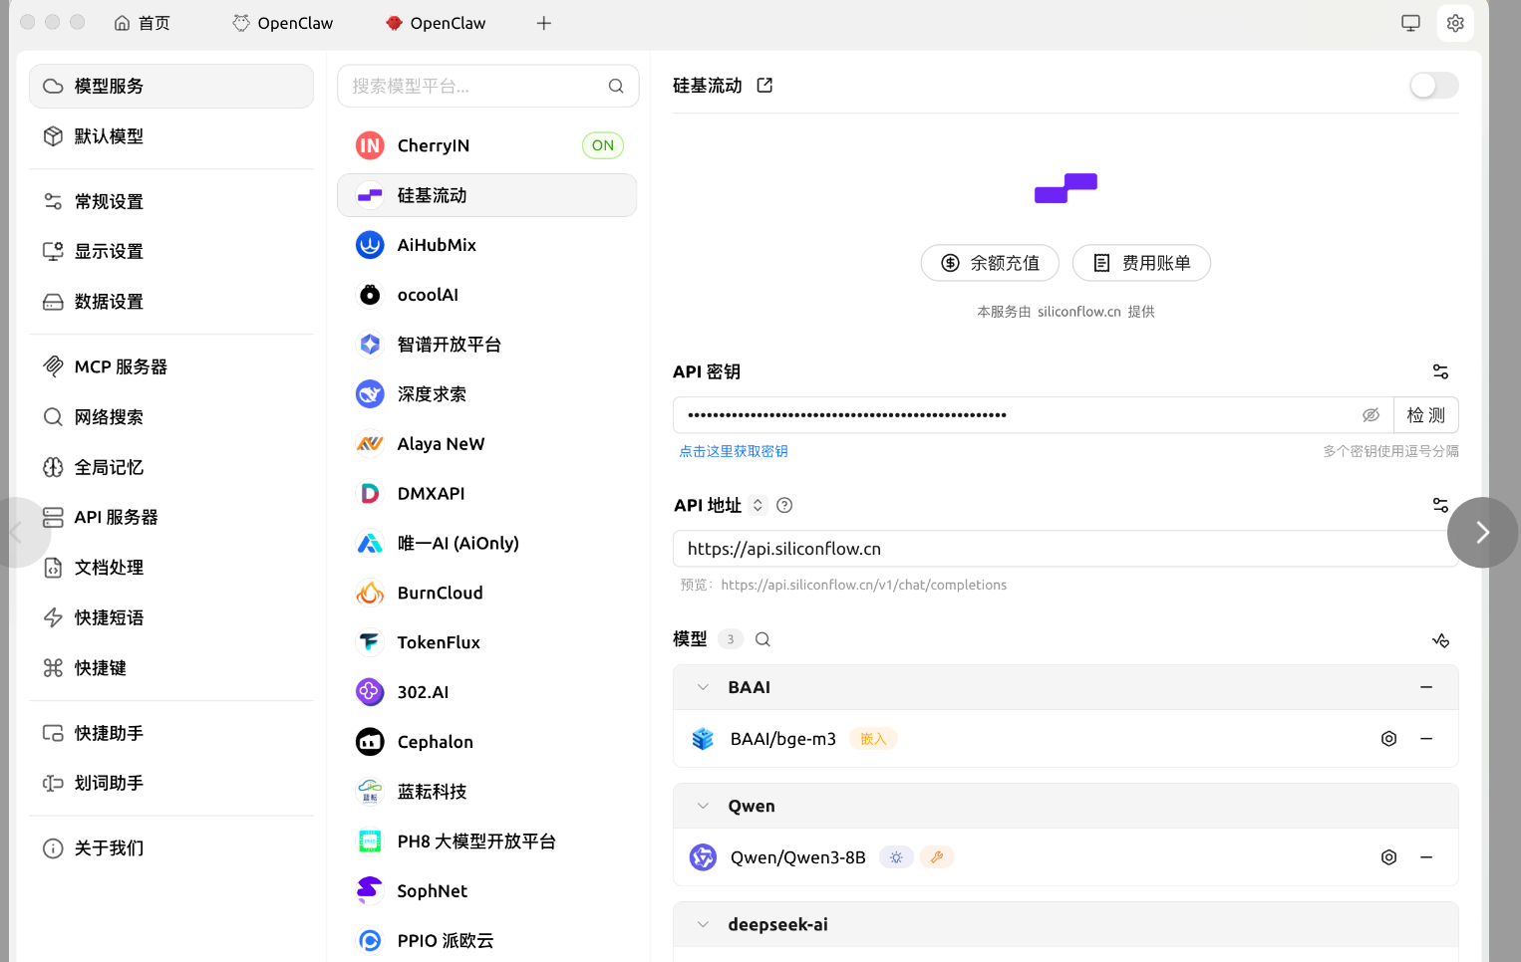Remove the Qwen/Qwen3-8B model
Image resolution: width=1521 pixels, height=962 pixels.
[x=1426, y=857]
